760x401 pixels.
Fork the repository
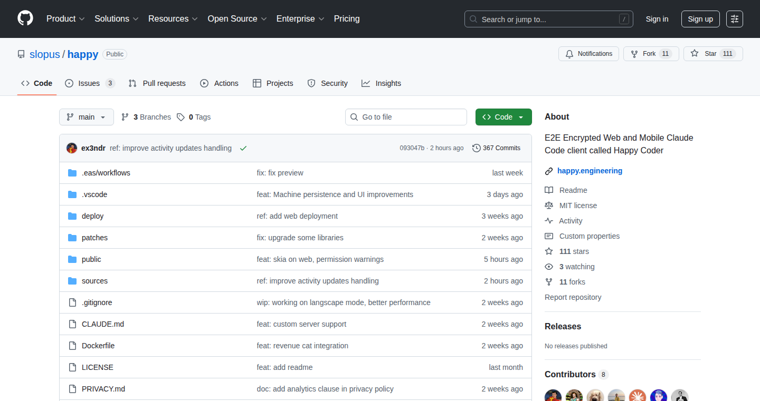pyautogui.click(x=651, y=54)
